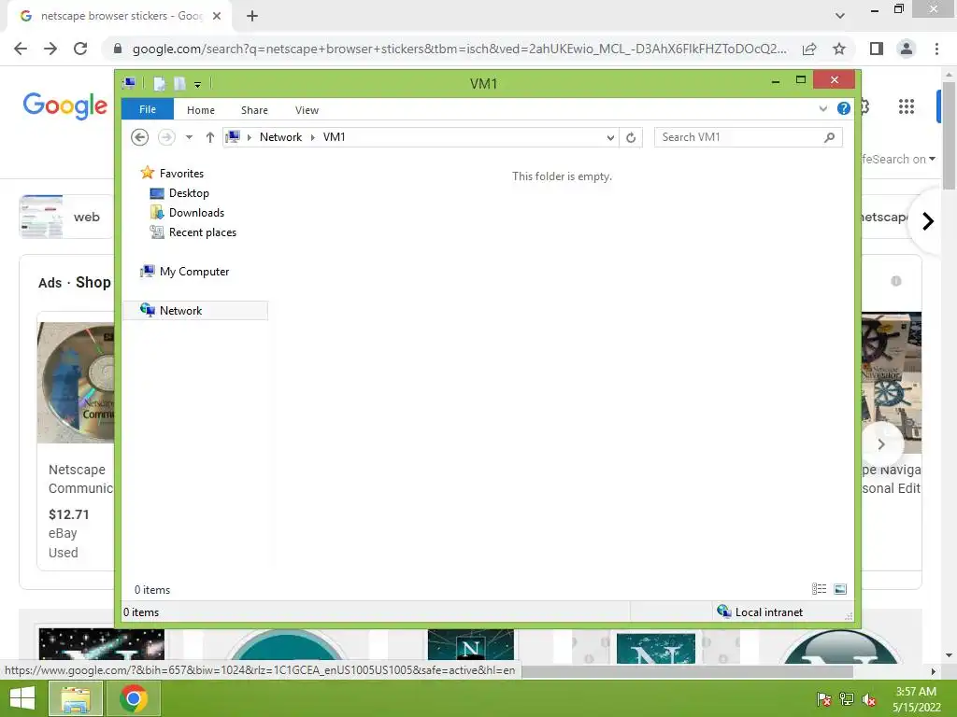Click next arrow on shopping ads carousel
957x717 pixels.
coord(881,444)
